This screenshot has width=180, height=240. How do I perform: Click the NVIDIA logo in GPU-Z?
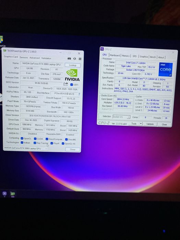(x=72, y=75)
